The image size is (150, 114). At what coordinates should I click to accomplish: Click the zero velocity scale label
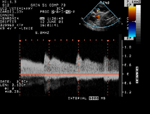pyautogui.click(x=128, y=74)
